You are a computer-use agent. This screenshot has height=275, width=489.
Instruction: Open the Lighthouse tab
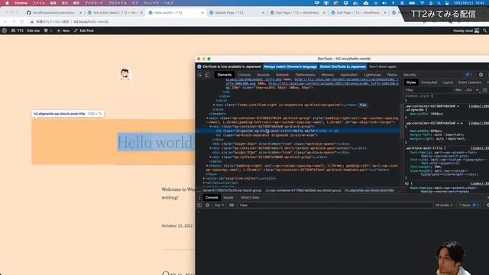(372, 75)
